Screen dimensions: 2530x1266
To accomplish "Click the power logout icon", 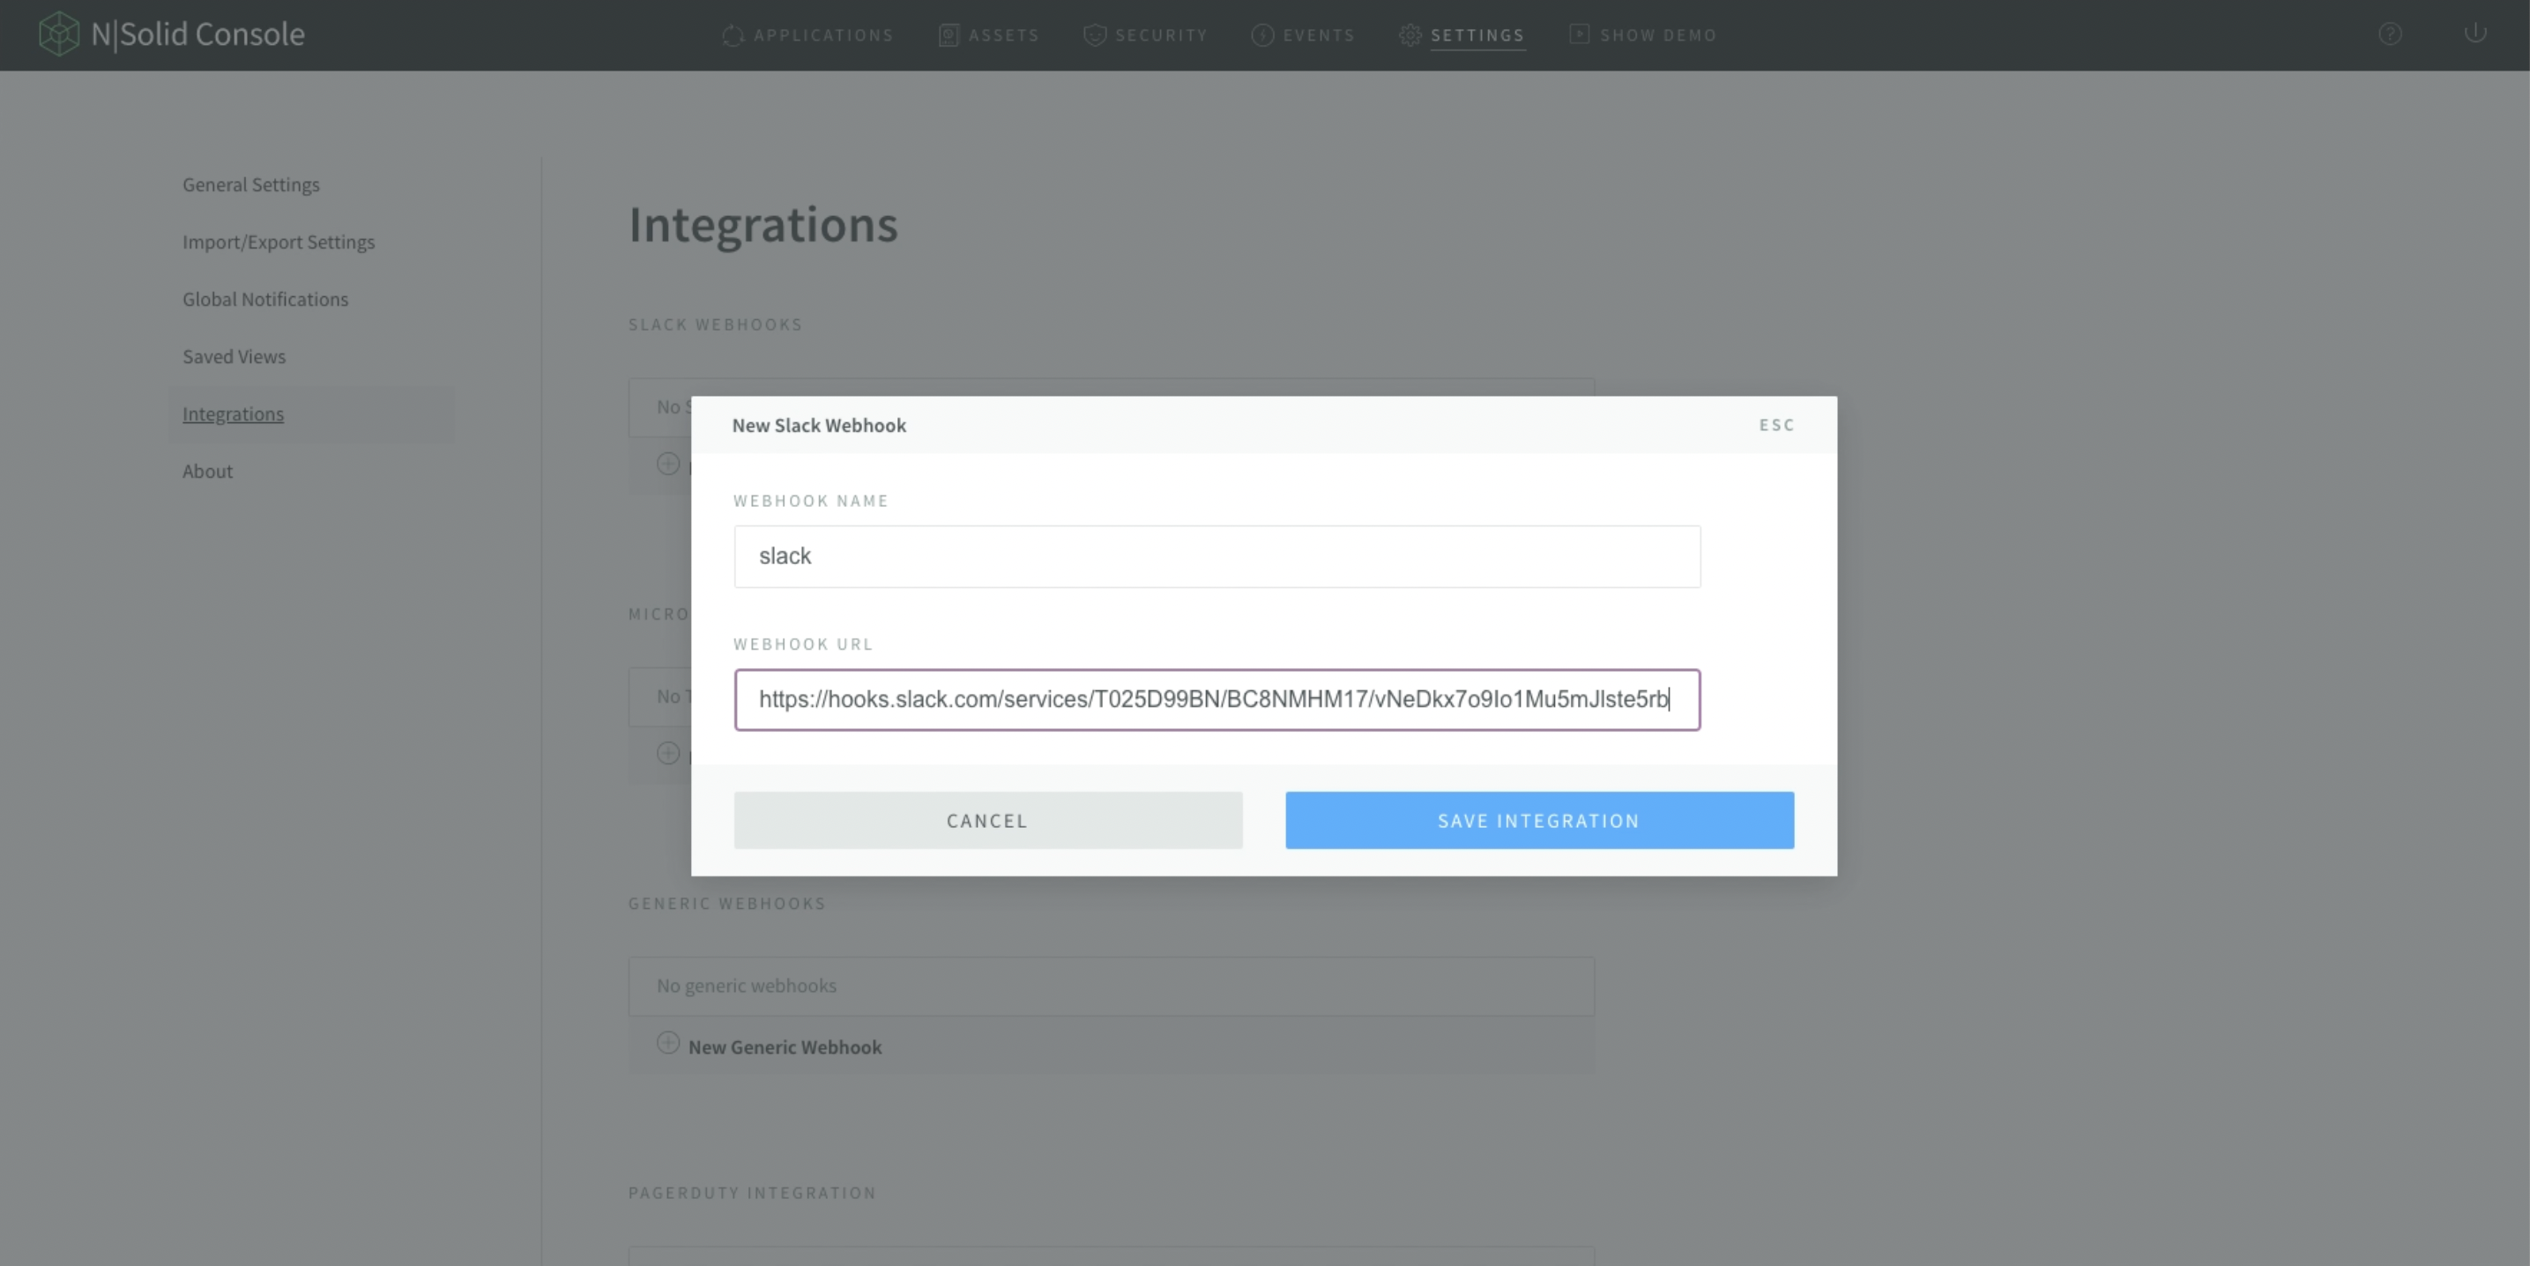I will [2474, 34].
